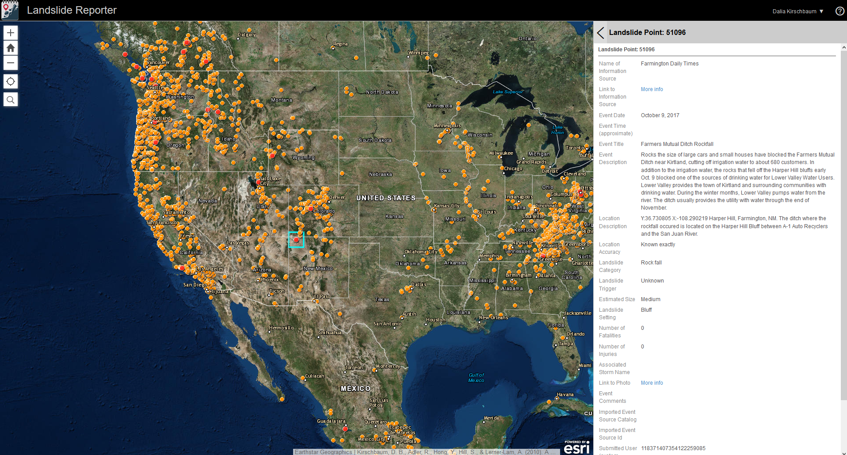847x455 pixels.
Task: Click the red landslide marker near Guadalajara
Action: [x=345, y=428]
